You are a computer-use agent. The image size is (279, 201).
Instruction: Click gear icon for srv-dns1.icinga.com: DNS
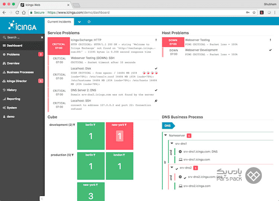180,152
